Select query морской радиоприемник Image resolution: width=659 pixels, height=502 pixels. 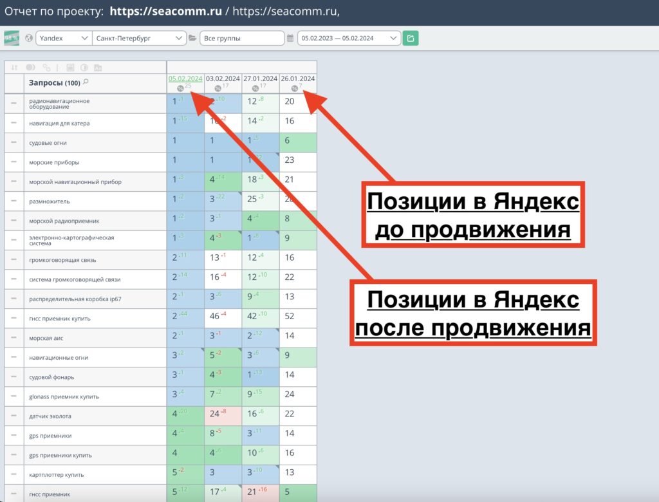(64, 221)
